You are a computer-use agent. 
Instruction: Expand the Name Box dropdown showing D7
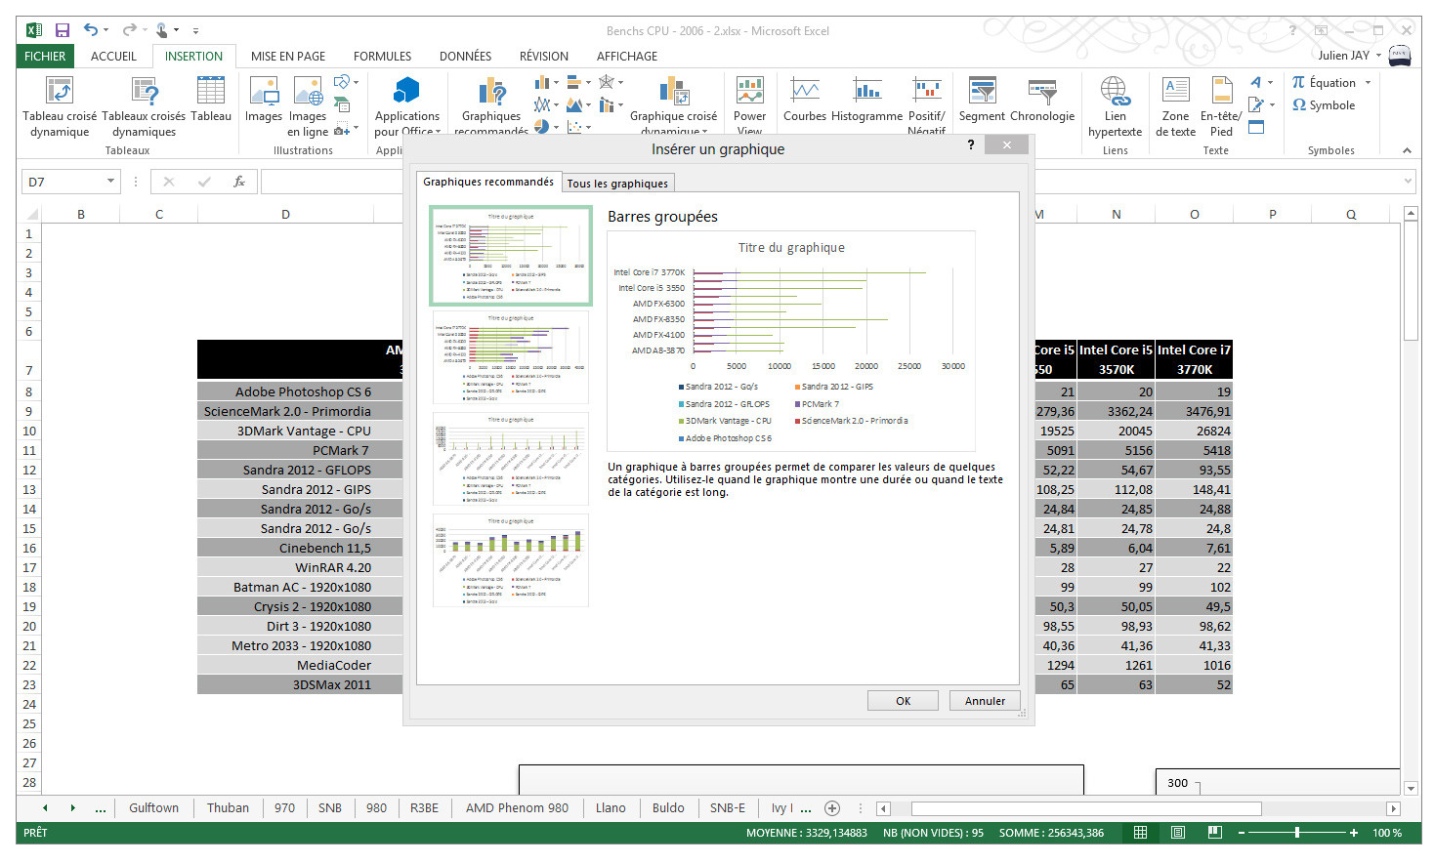pyautogui.click(x=110, y=182)
